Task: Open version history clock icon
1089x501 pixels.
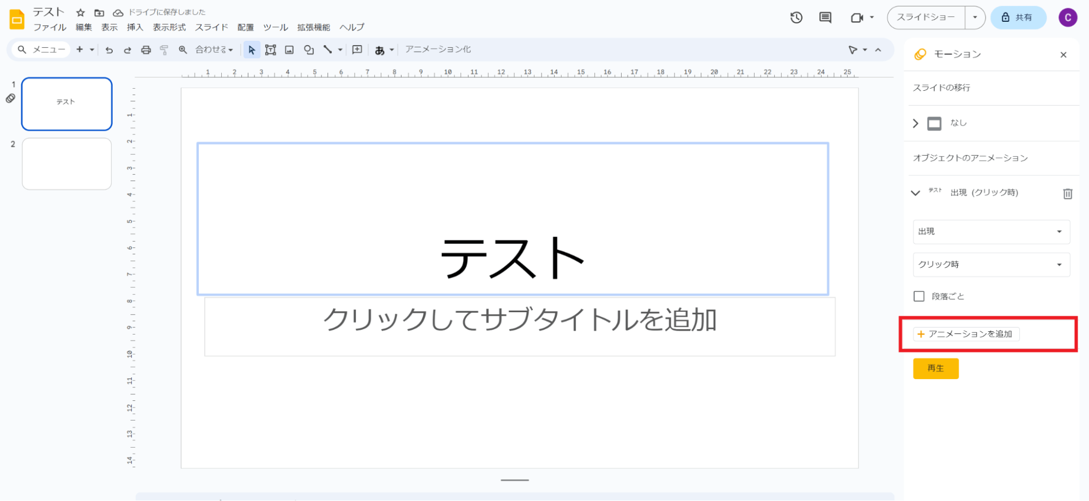Action: (796, 17)
